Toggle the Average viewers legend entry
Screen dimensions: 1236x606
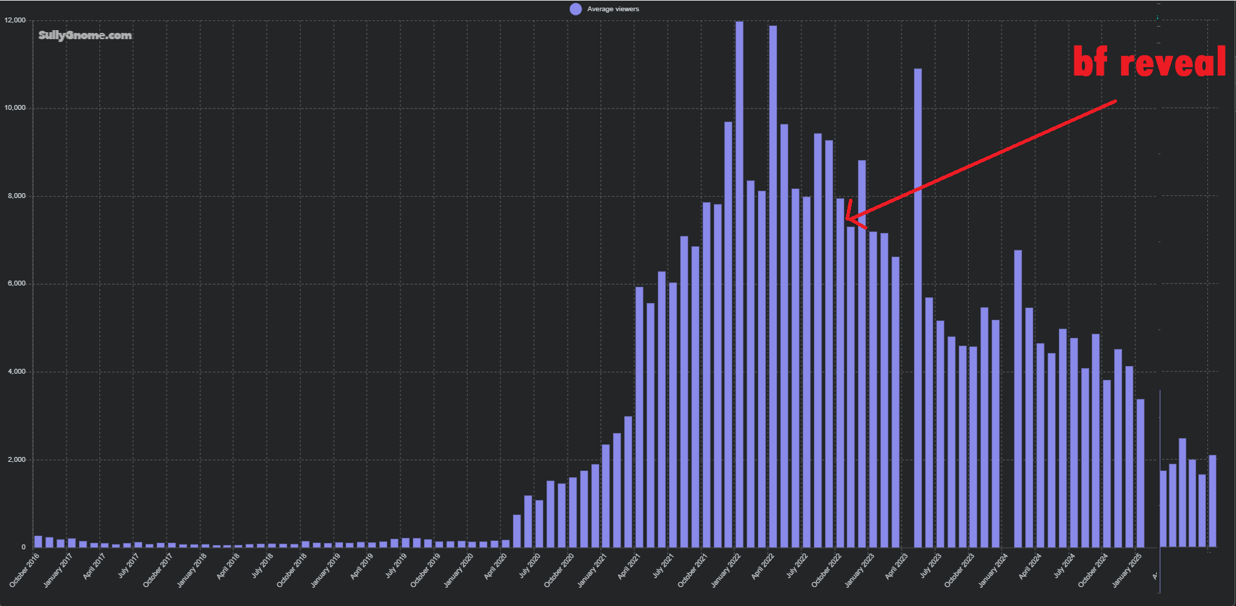(604, 9)
